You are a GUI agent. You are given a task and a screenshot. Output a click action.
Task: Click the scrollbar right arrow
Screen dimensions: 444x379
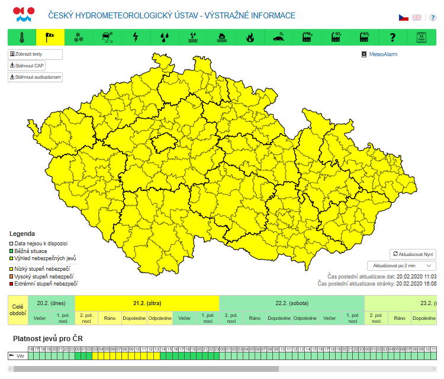point(434,369)
